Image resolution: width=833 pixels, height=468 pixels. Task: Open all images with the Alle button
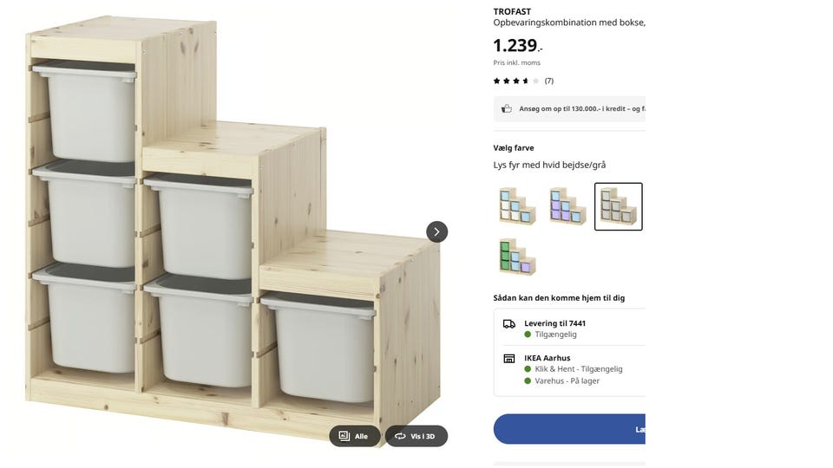(355, 436)
